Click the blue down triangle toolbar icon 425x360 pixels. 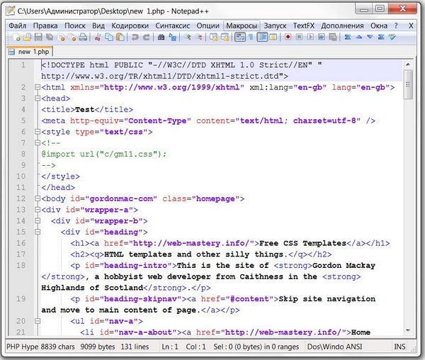(370, 37)
